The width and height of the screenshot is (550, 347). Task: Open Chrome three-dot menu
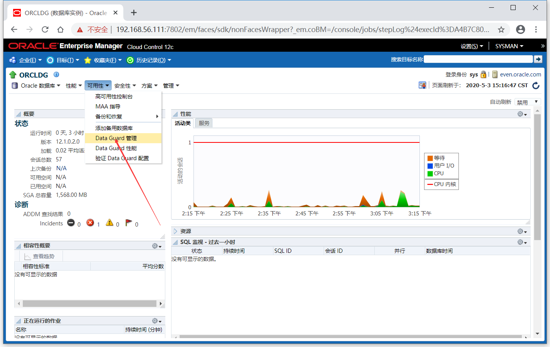click(536, 29)
